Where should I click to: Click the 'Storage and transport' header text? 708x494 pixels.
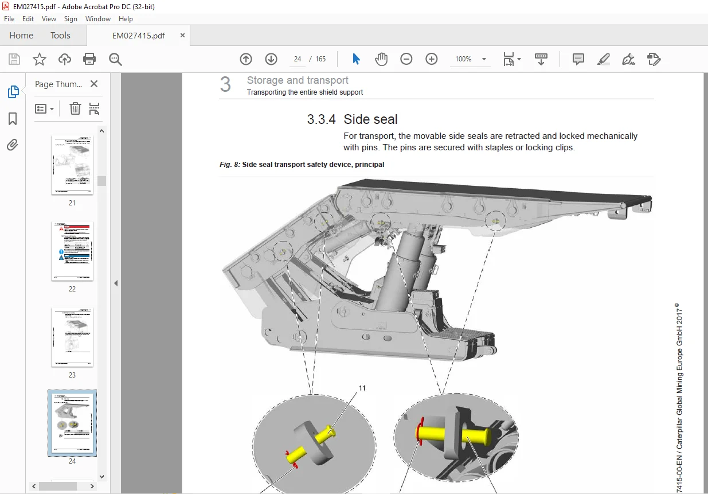click(x=298, y=80)
